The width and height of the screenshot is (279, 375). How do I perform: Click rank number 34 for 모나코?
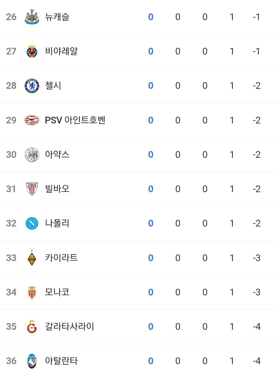11,292
